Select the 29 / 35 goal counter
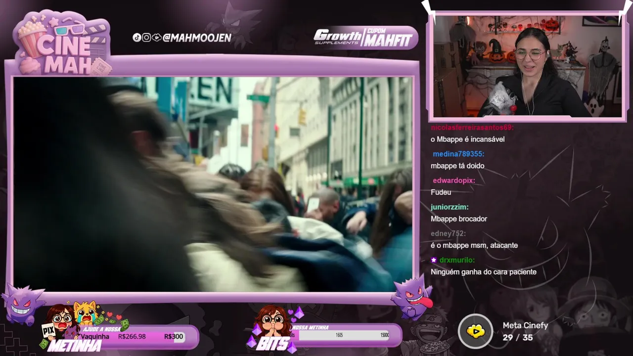 click(x=517, y=338)
